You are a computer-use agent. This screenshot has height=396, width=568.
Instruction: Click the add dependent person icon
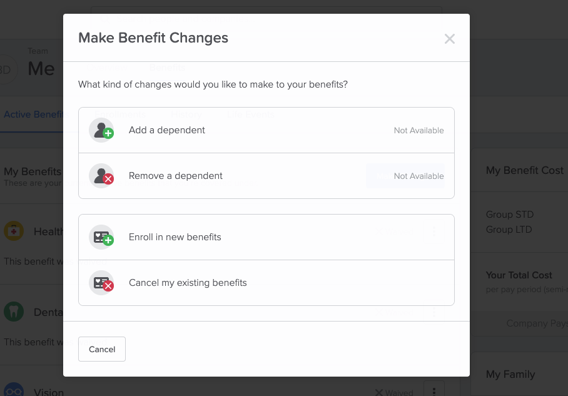[102, 130]
